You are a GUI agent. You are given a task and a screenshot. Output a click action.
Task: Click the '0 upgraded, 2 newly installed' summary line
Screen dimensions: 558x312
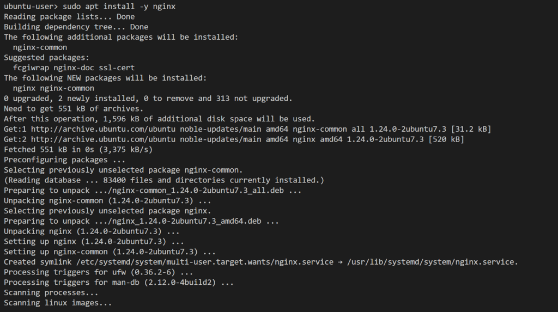[148, 99]
